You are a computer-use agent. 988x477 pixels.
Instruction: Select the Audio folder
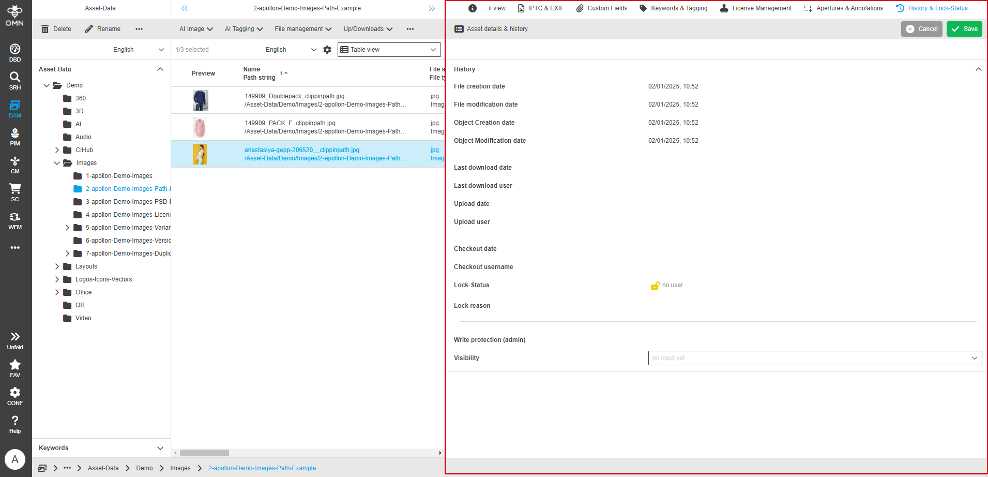click(x=77, y=137)
